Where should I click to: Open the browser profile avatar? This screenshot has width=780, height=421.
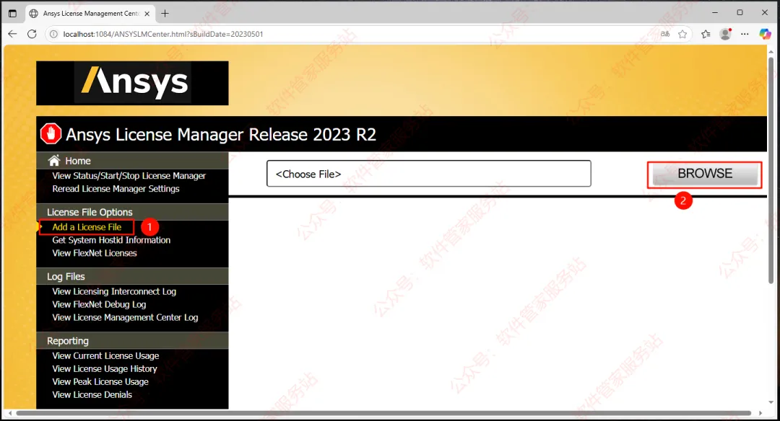[x=725, y=34]
